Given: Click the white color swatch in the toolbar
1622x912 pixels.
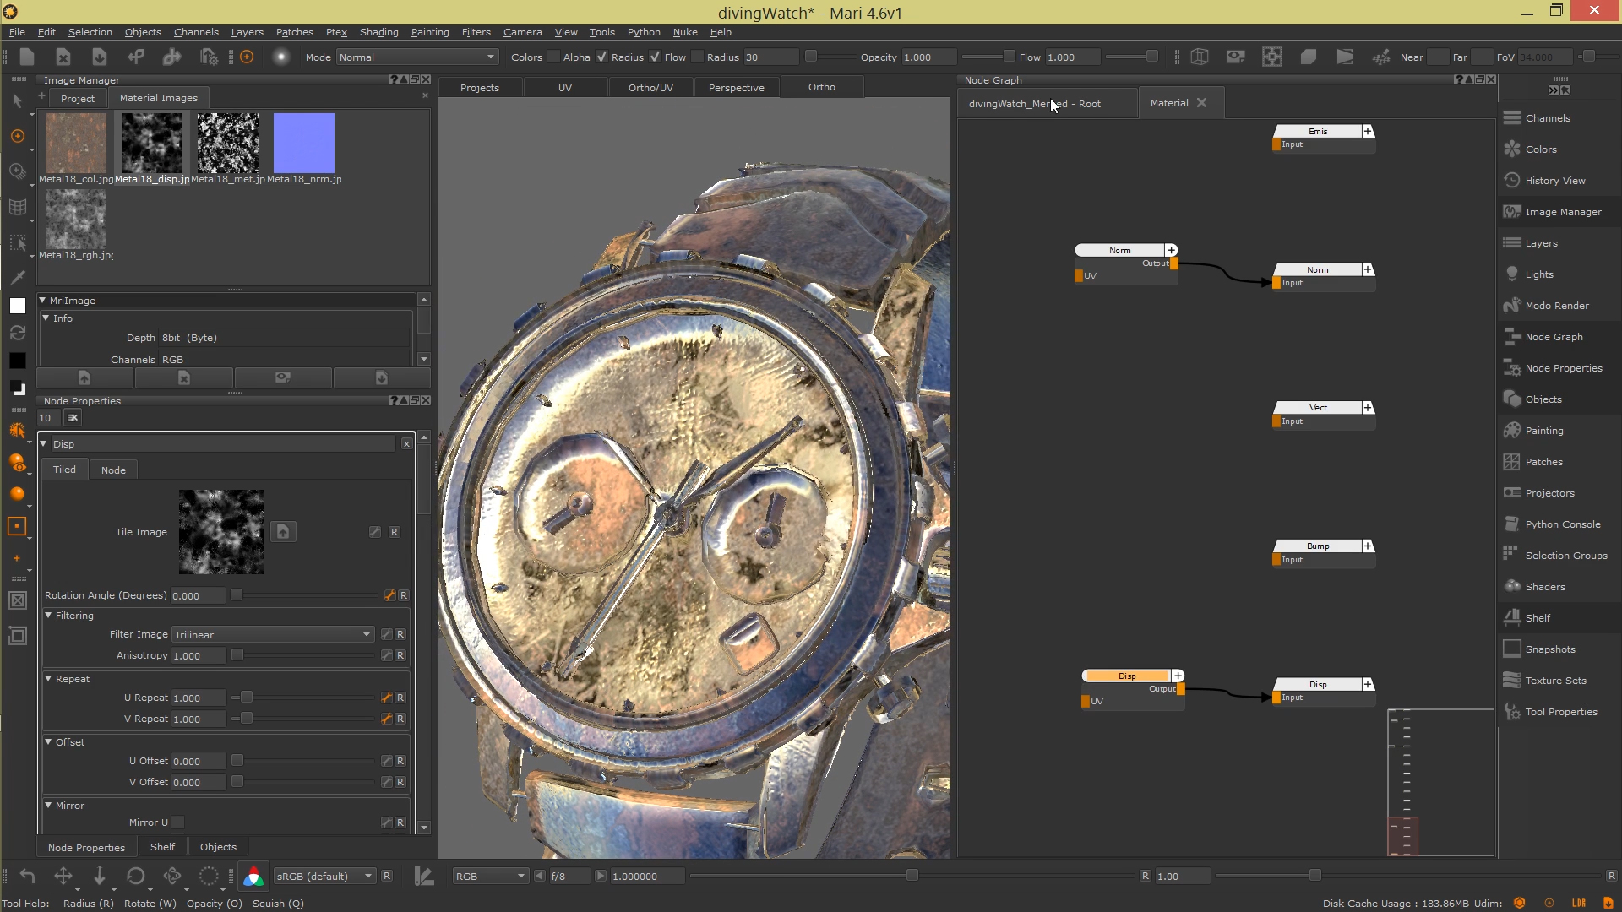Looking at the screenshot, I should click(17, 306).
